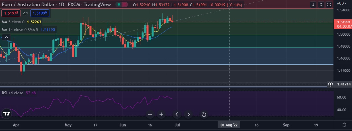Zoom out the chart with minus button
Viewport: 352px width, 131px height.
(x=150, y=114)
